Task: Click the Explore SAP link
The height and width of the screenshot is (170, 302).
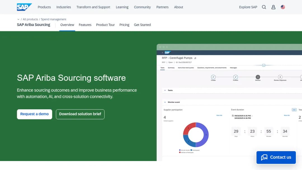Action: [x=248, y=7]
